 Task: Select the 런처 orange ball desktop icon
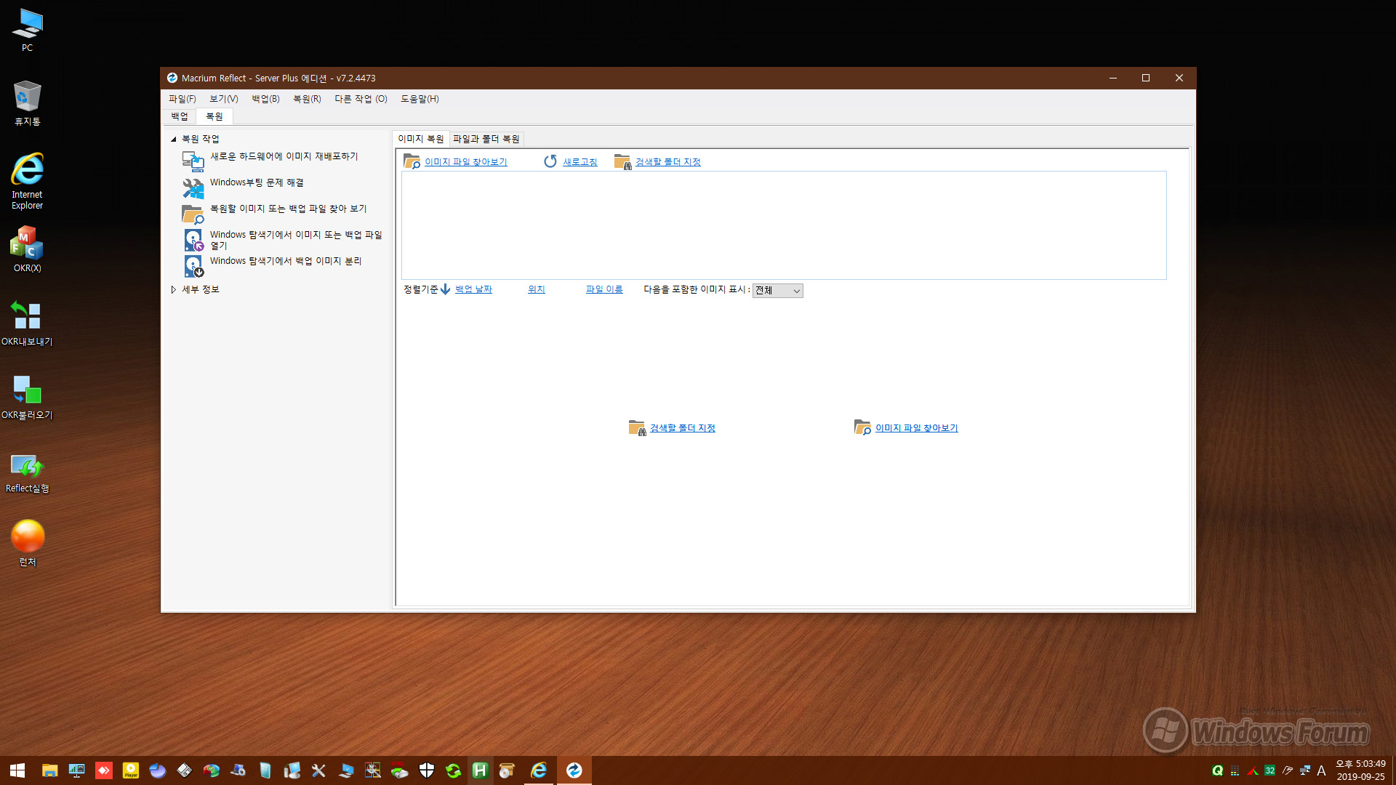point(27,543)
